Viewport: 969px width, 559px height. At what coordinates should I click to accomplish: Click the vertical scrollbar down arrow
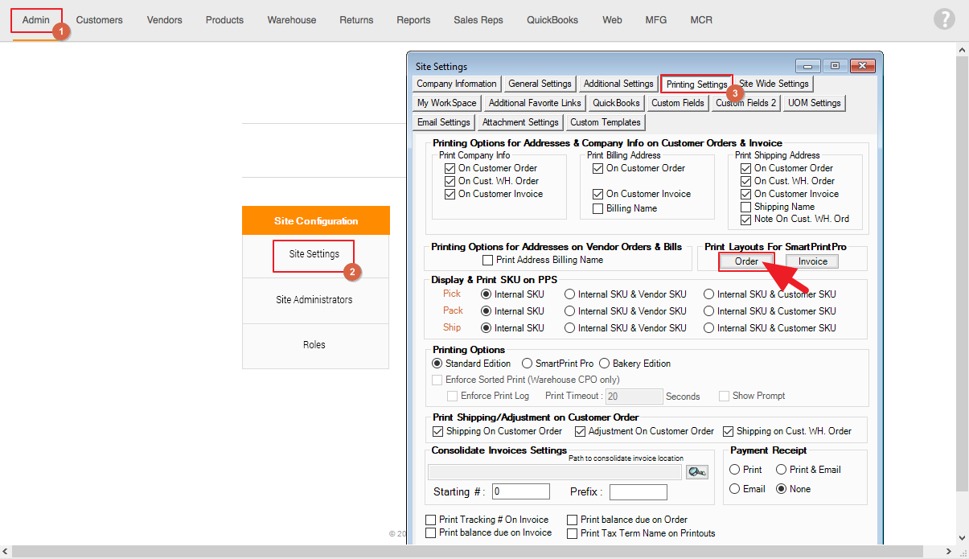point(962,537)
